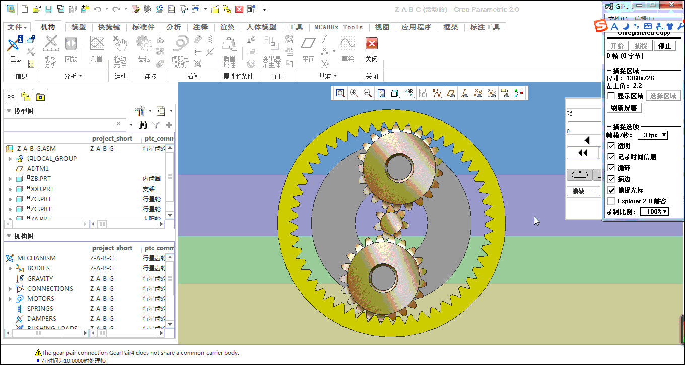Image resolution: width=685 pixels, height=365 pixels.
Task: Uncheck the 捕捉光标 checkbox
Action: click(611, 190)
